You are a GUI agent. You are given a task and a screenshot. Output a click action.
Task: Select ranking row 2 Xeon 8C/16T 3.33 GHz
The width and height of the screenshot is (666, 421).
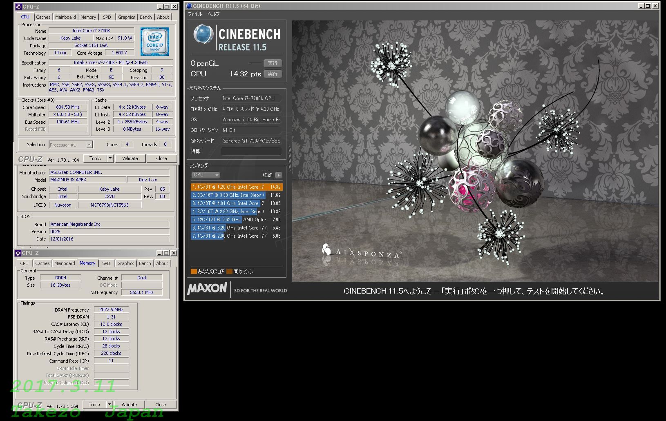(237, 195)
